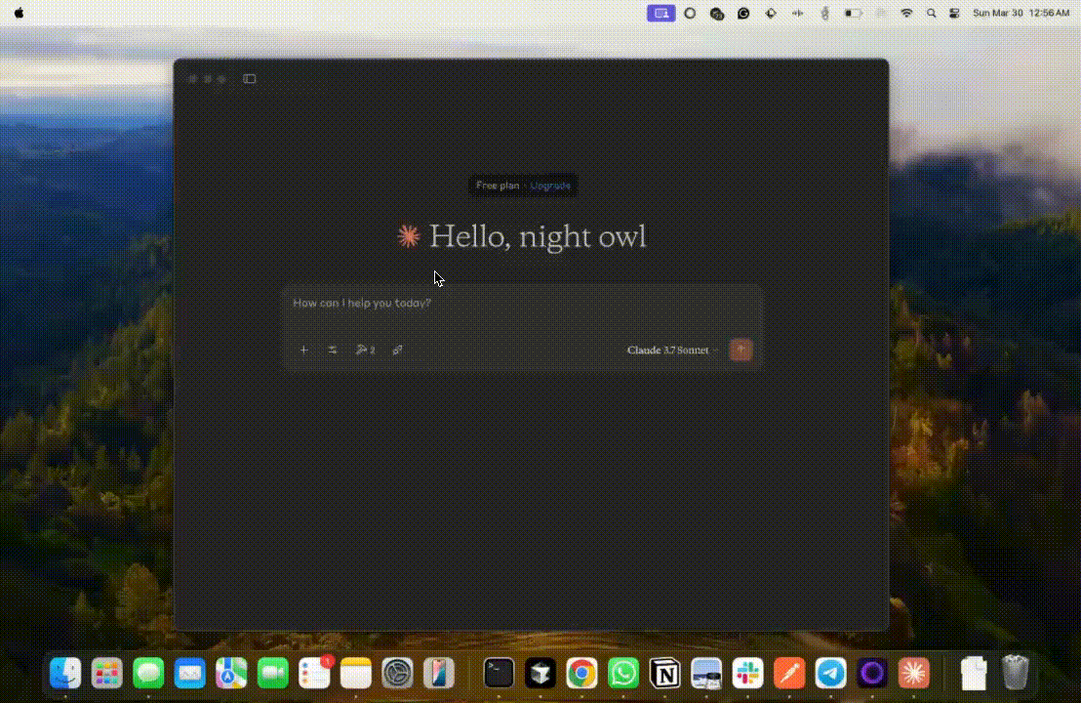1081x703 pixels.
Task: Open iPhone Mirroring from the Dock
Action: (x=438, y=673)
